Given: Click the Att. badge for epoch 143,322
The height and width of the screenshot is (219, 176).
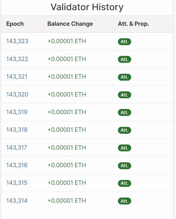Looking at the screenshot, I should (124, 59).
